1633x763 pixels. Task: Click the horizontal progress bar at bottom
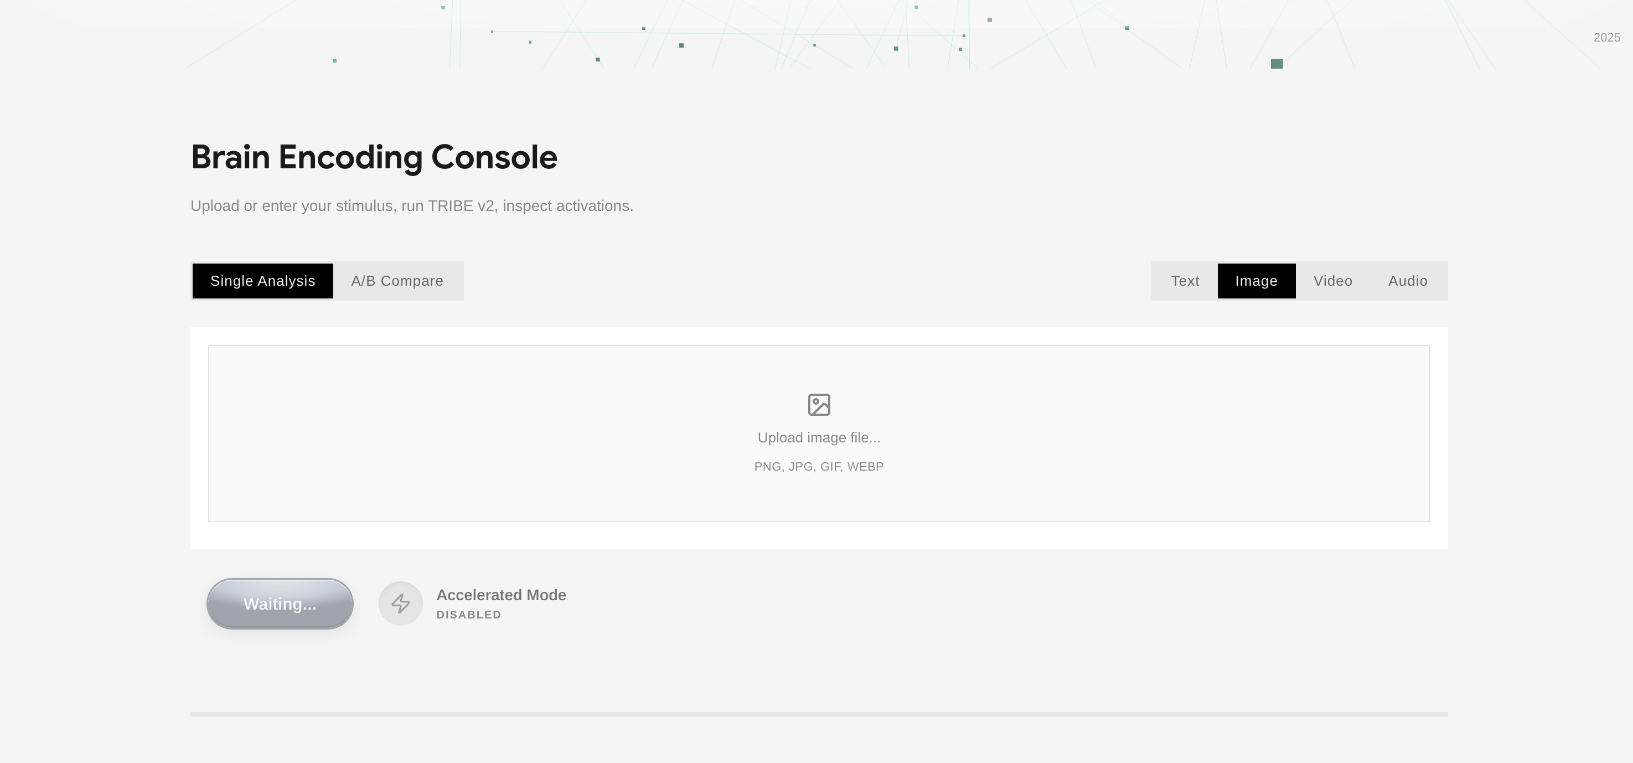(818, 714)
